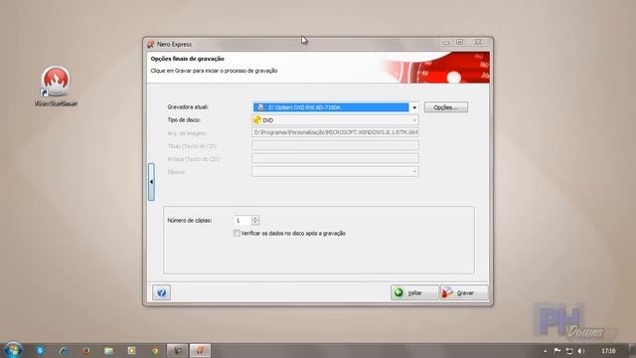This screenshot has height=358, width=636.
Task: Click the 'Gravar' burn button
Action: pyautogui.click(x=464, y=292)
